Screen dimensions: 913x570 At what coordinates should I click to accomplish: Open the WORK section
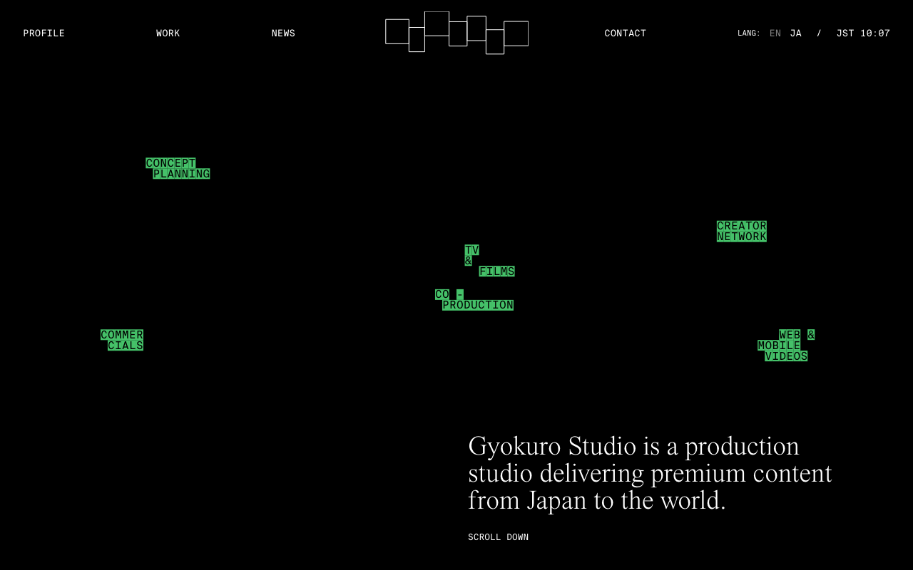click(168, 33)
